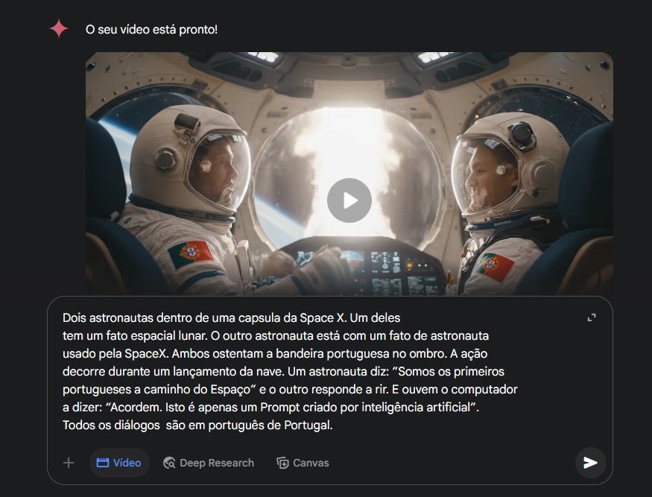Toggle the Vídeo mode chip
The width and height of the screenshot is (652, 497).
coord(119,463)
